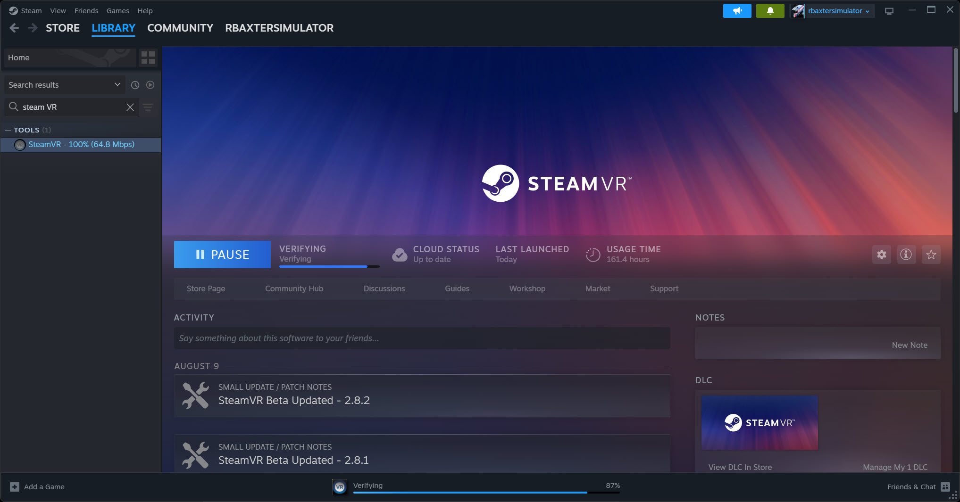The height and width of the screenshot is (502, 960).
Task: Click the SteamVR info icon
Action: [906, 255]
